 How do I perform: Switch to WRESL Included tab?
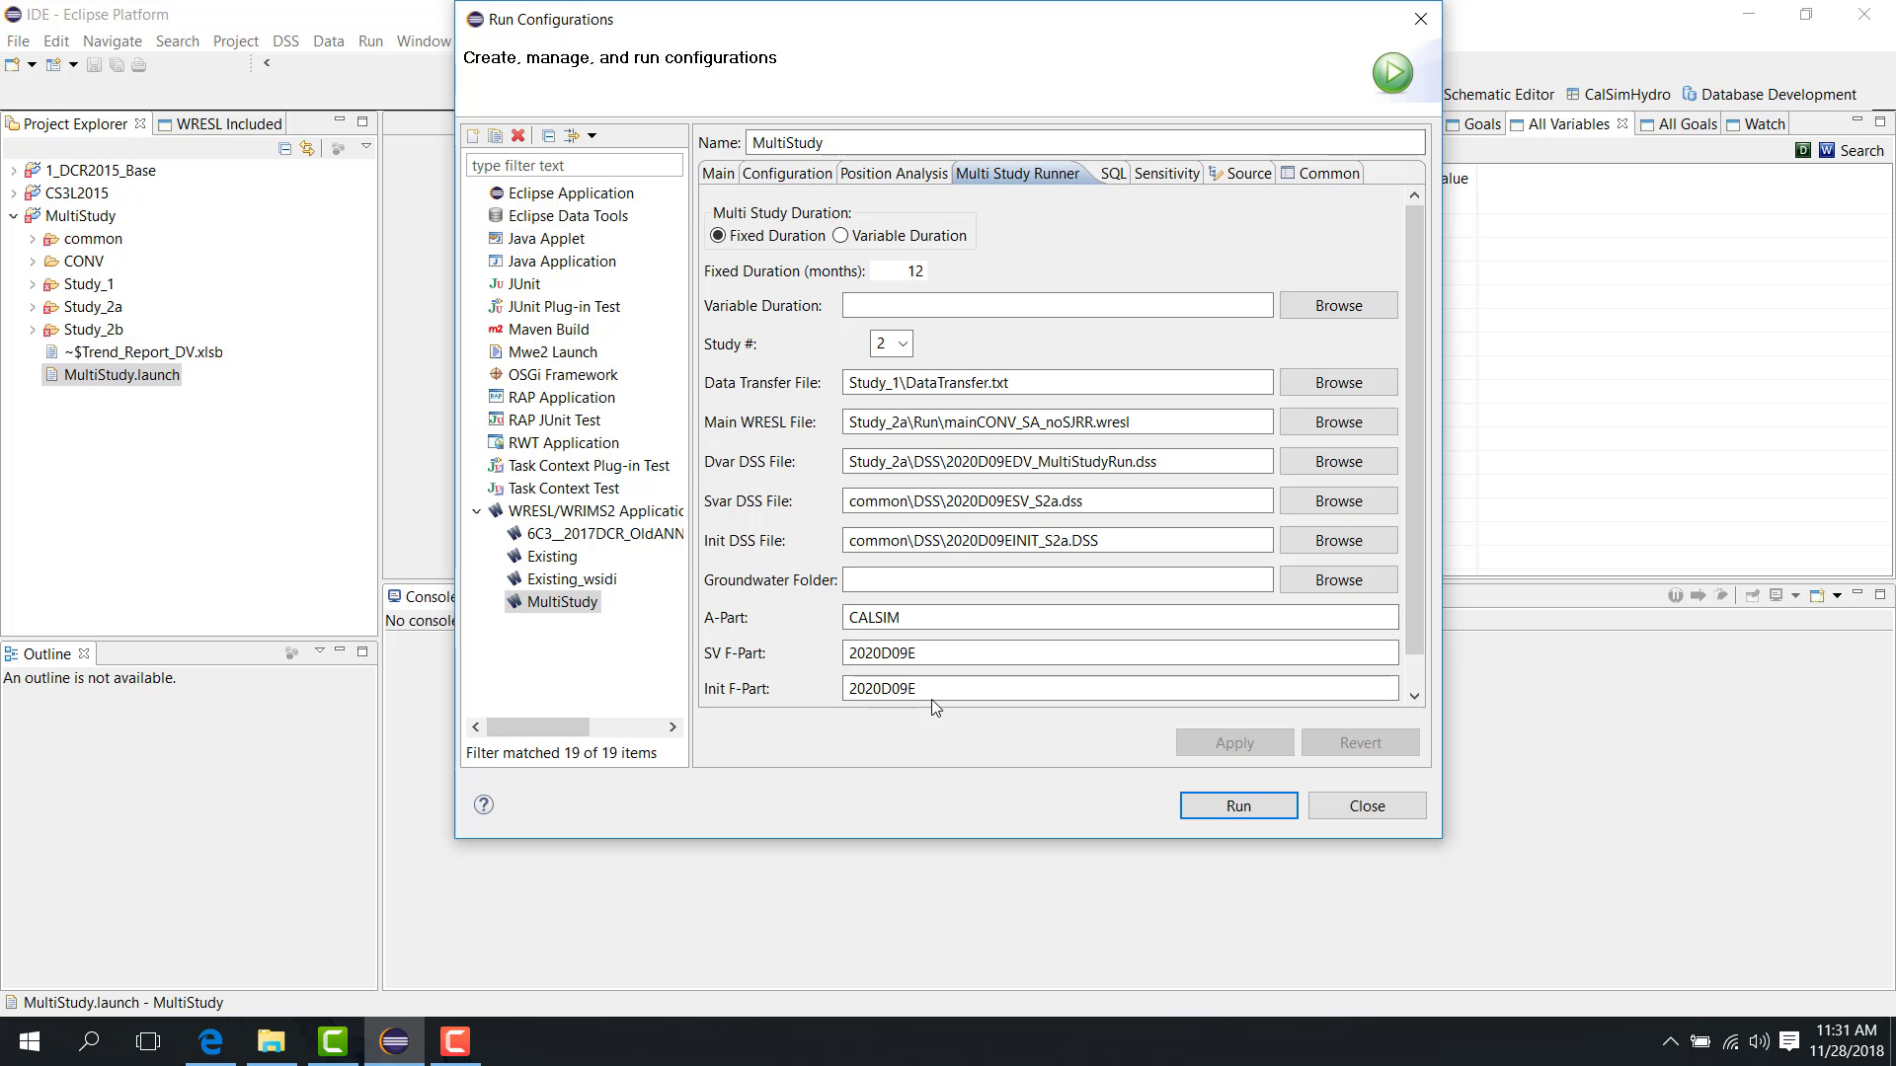click(x=219, y=123)
